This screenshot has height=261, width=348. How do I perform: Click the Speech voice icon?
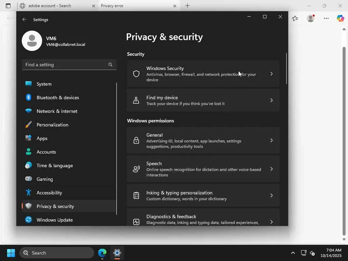[x=136, y=169]
